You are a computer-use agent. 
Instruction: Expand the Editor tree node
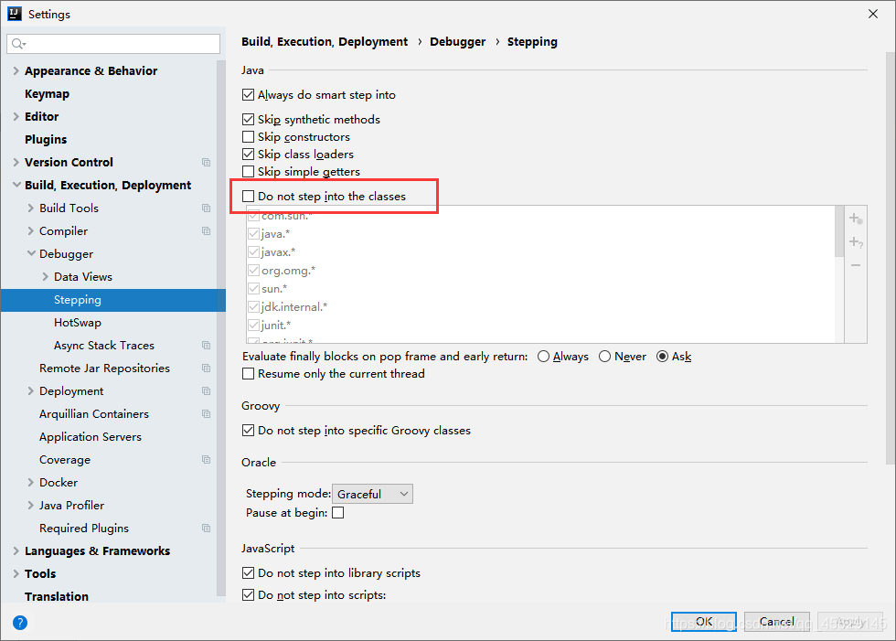coord(16,116)
